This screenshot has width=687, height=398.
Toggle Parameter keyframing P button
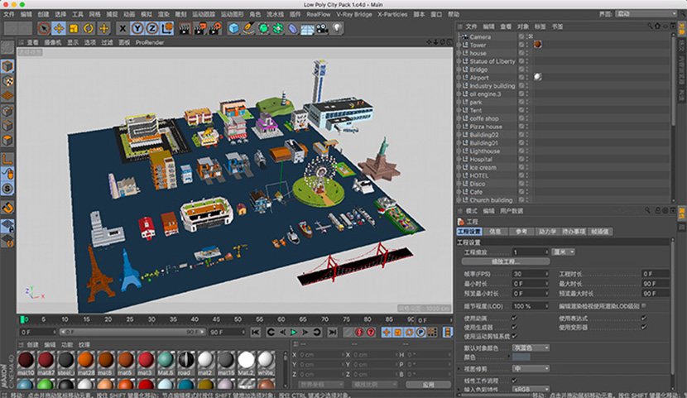420,333
